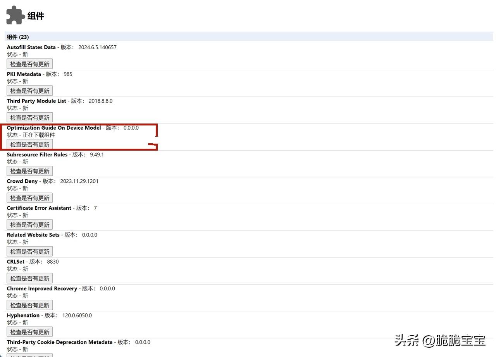This screenshot has height=357, width=496.
Task: Select the version text 2018.8.8.0
Action: pos(100,101)
